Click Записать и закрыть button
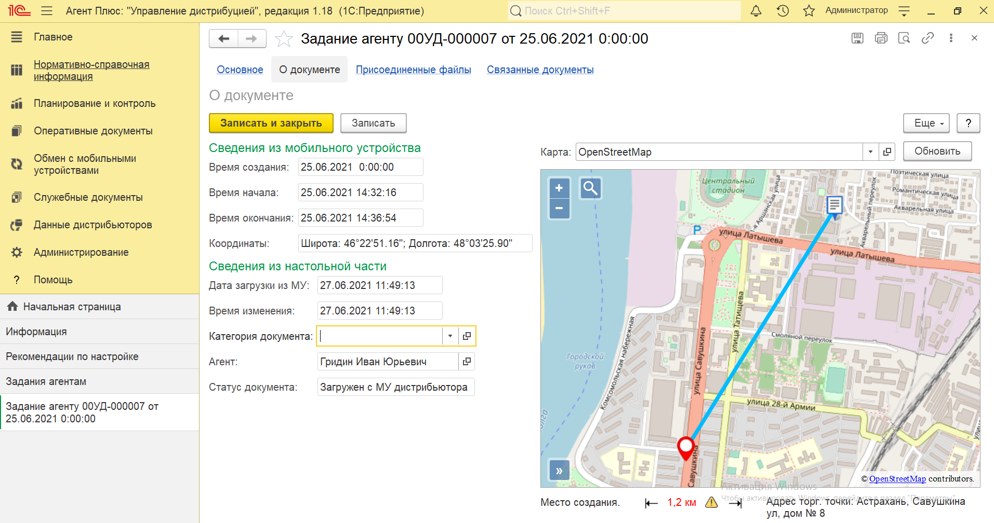This screenshot has width=994, height=523. pos(271,123)
